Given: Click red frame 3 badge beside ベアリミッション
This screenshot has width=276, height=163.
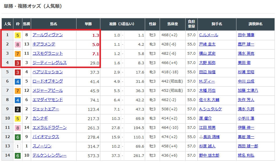Looking at the screenshot, I should (18, 72).
